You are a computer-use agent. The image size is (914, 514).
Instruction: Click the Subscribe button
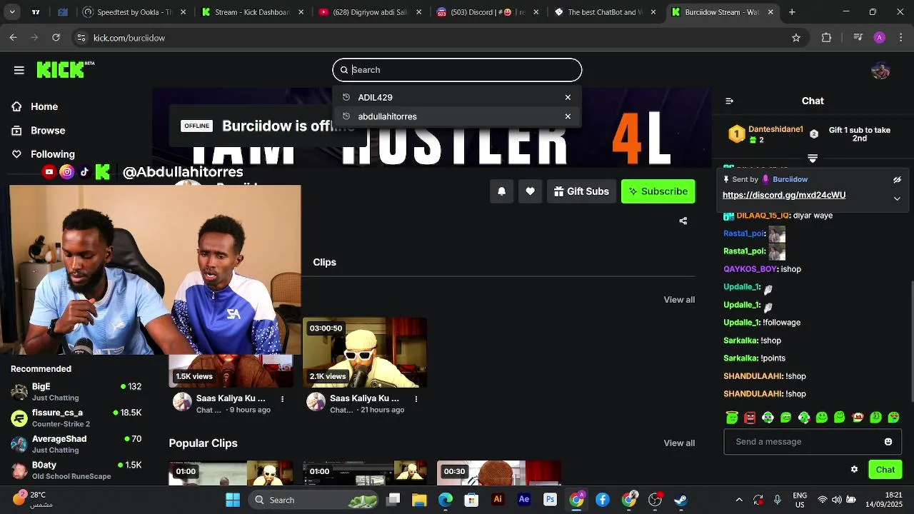[x=658, y=191]
